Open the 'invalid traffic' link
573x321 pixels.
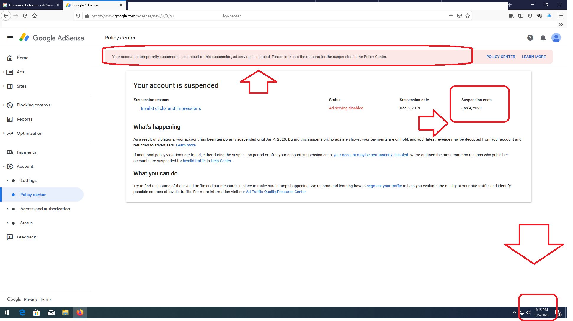(194, 161)
